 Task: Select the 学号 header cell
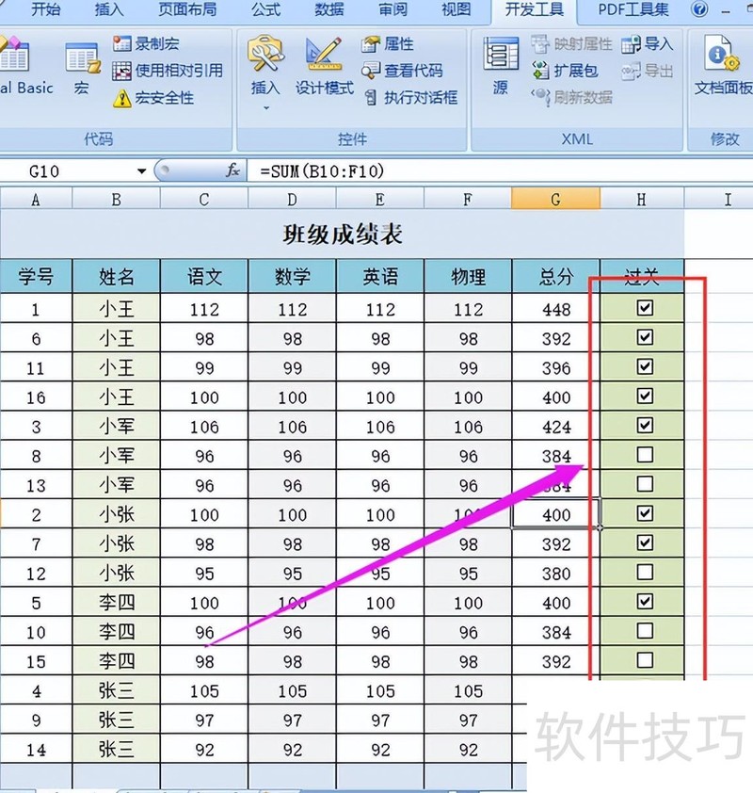36,276
